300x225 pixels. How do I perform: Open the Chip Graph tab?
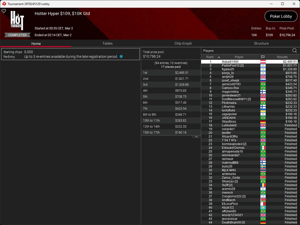coord(183,43)
